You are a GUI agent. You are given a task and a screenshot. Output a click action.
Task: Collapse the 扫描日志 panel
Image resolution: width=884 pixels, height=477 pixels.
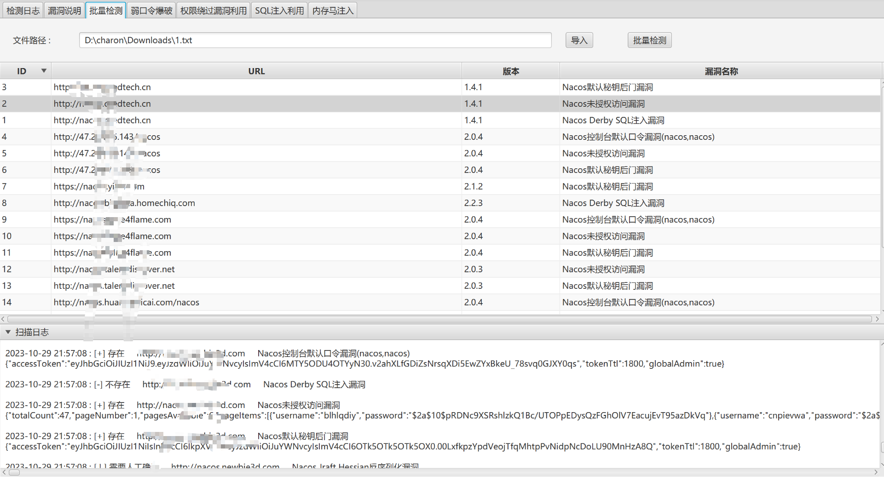[8, 332]
